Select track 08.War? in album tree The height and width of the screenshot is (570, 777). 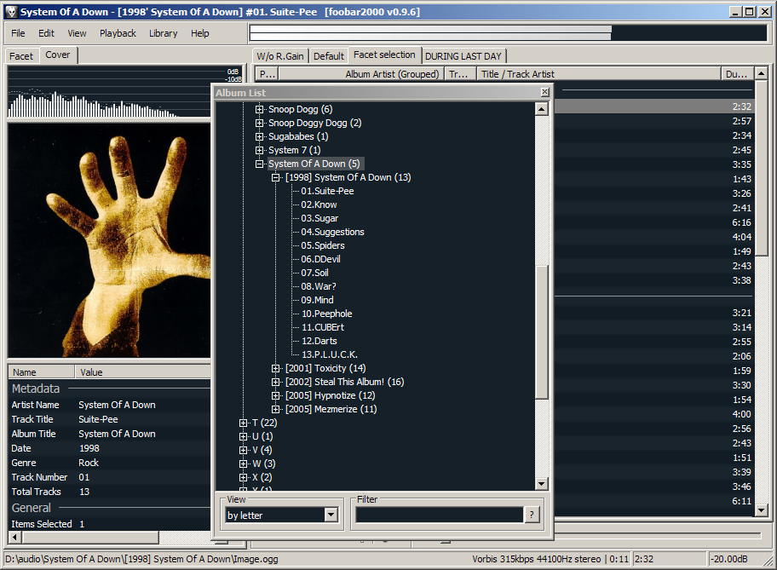tap(319, 286)
